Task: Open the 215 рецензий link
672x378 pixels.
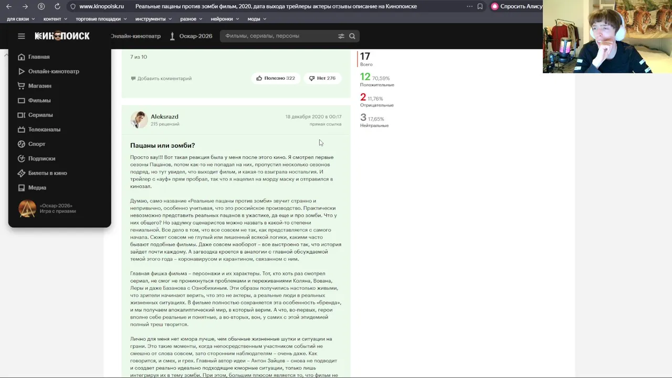Action: (165, 124)
